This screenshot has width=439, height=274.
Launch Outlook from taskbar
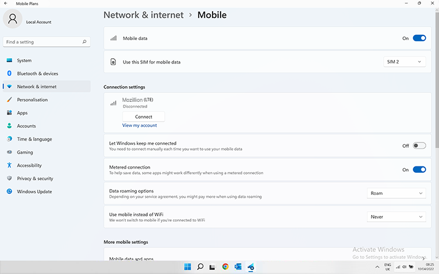(x=238, y=266)
